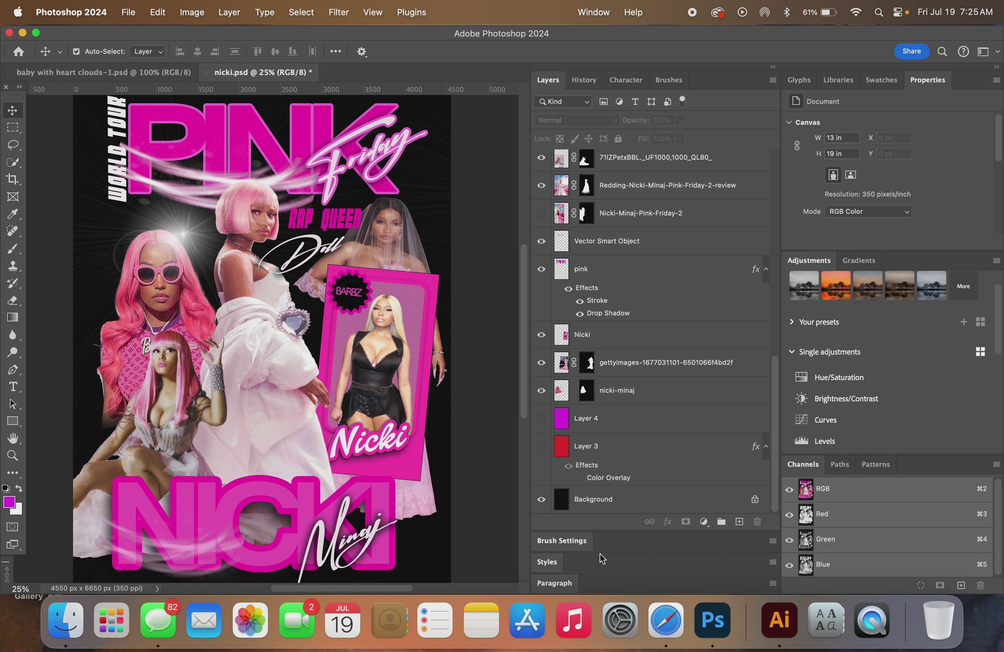This screenshot has height=652, width=1004.
Task: Switch to the History tab
Action: pyautogui.click(x=583, y=80)
